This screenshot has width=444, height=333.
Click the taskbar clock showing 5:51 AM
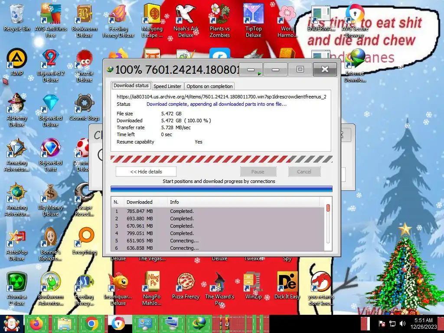tap(424, 323)
